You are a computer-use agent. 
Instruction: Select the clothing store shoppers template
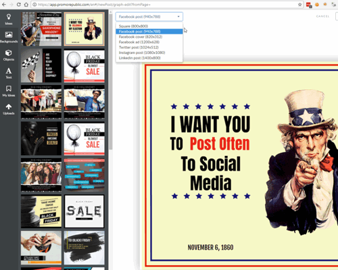tap(41, 102)
